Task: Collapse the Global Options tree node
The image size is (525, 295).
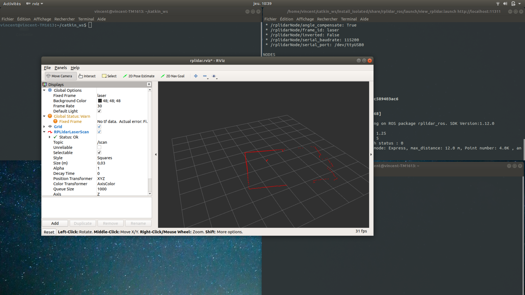Action: click(x=44, y=90)
